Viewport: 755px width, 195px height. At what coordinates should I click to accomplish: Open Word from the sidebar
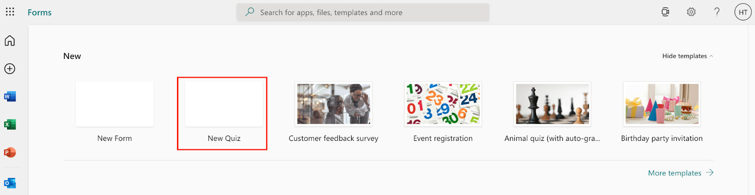coord(10,97)
